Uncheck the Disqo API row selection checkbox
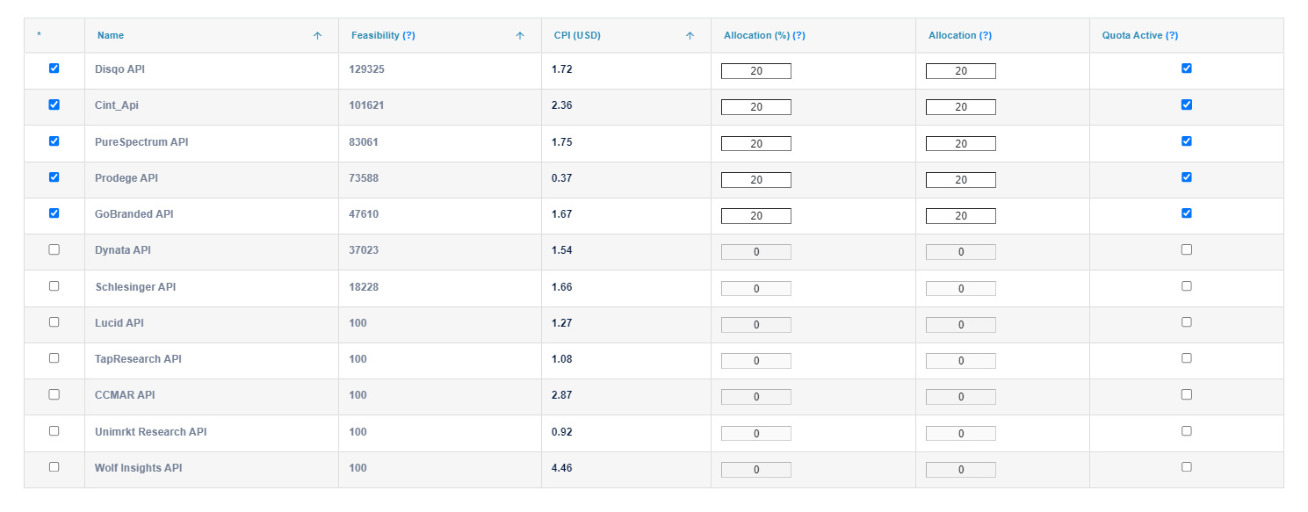The height and width of the screenshot is (512, 1308). point(54,68)
